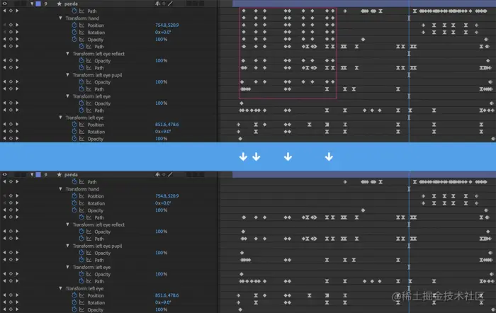Viewport: 496px width, 313px height.
Task: Open graph editor icon for hand Position, upper timeline
Action: pos(81,25)
